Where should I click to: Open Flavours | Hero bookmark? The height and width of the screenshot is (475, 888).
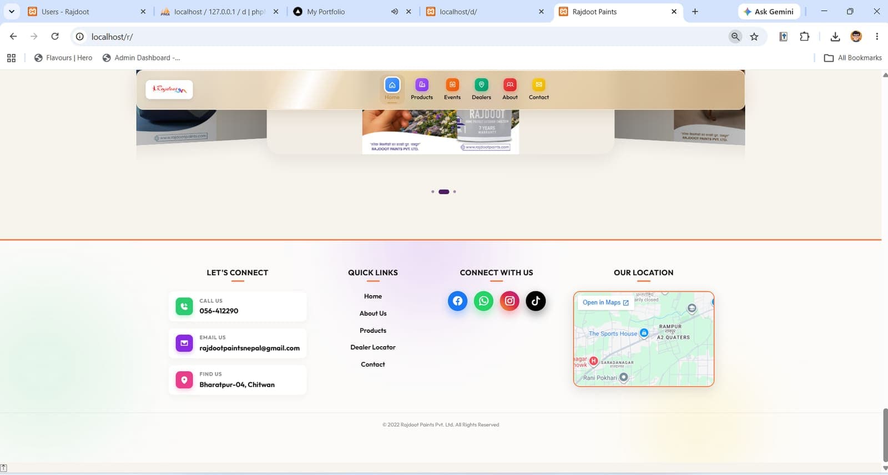click(x=63, y=58)
